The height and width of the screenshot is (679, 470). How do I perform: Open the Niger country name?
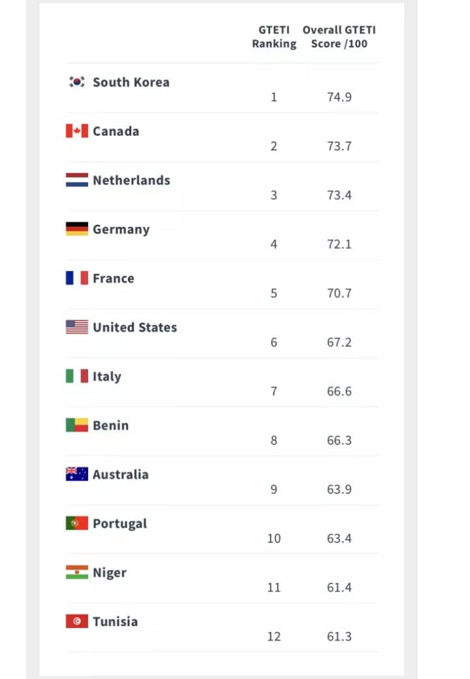(x=110, y=573)
